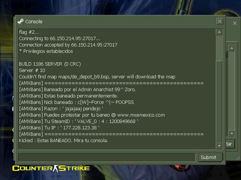Click the Console title bar text
Viewport: 241px width, 180px height.
34,22
